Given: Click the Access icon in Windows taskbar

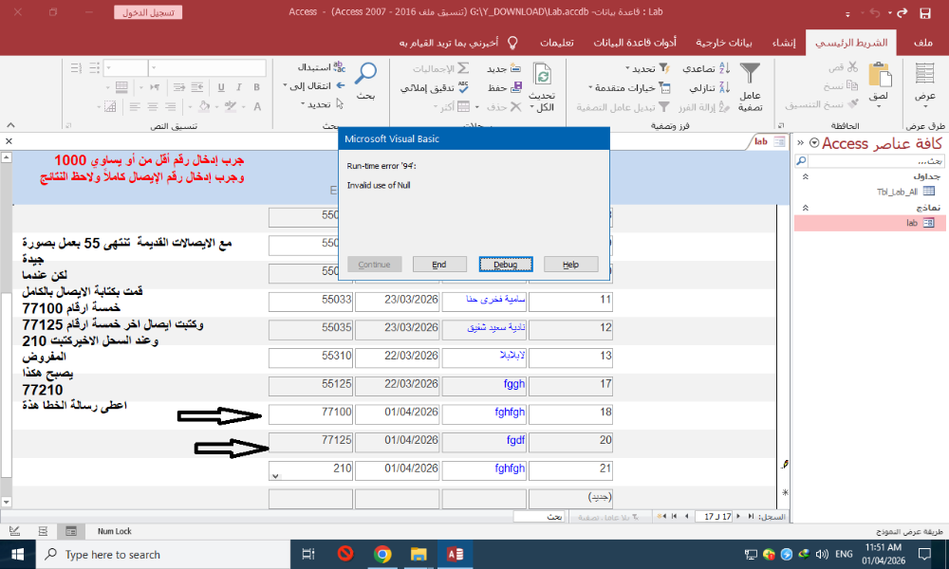Looking at the screenshot, I should pos(455,555).
